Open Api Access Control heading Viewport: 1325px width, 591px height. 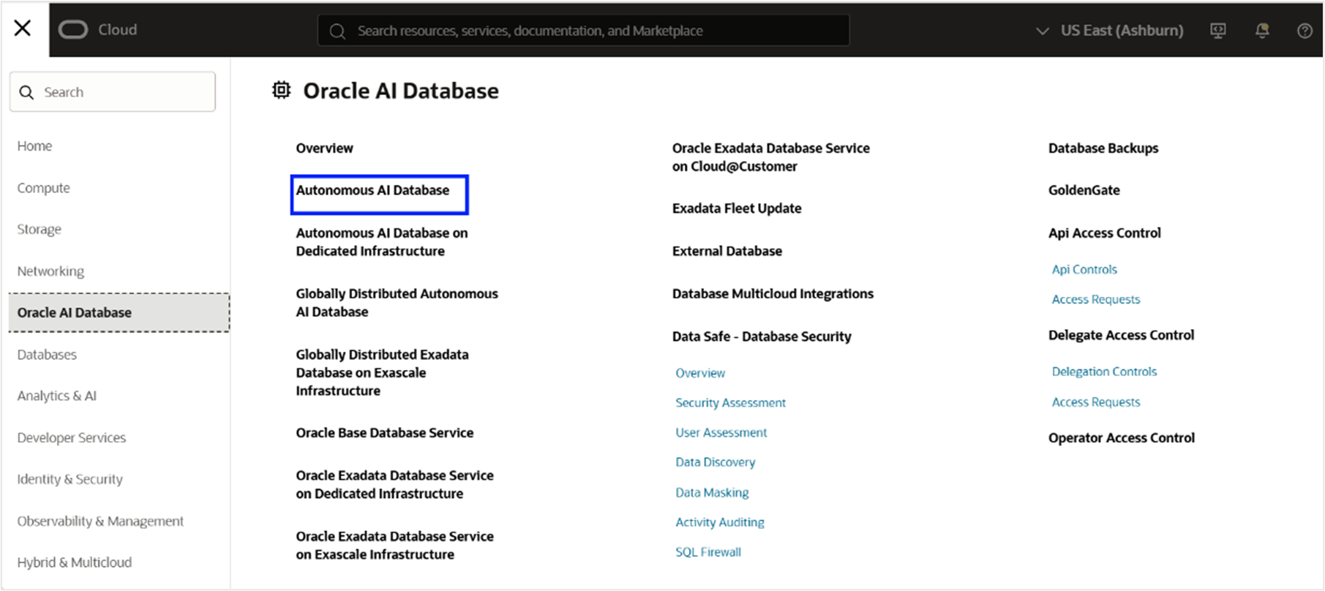click(x=1104, y=233)
